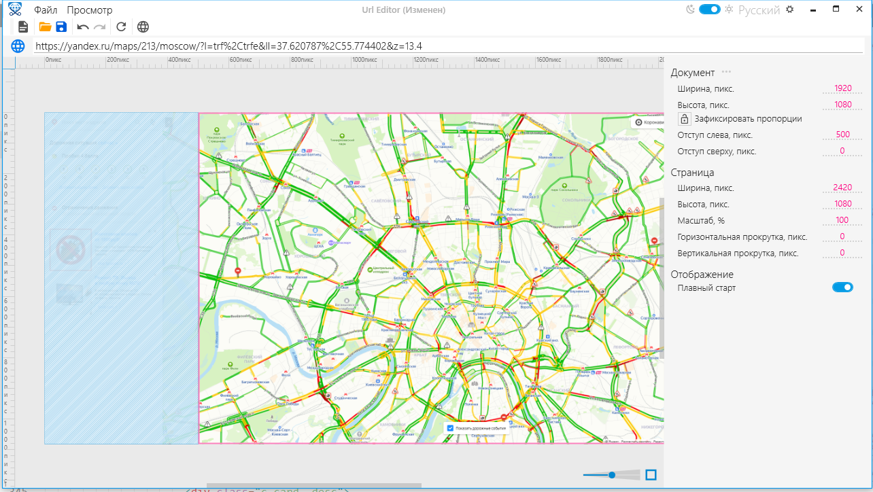Open a file with the folder icon
This screenshot has height=492, width=873.
point(45,27)
